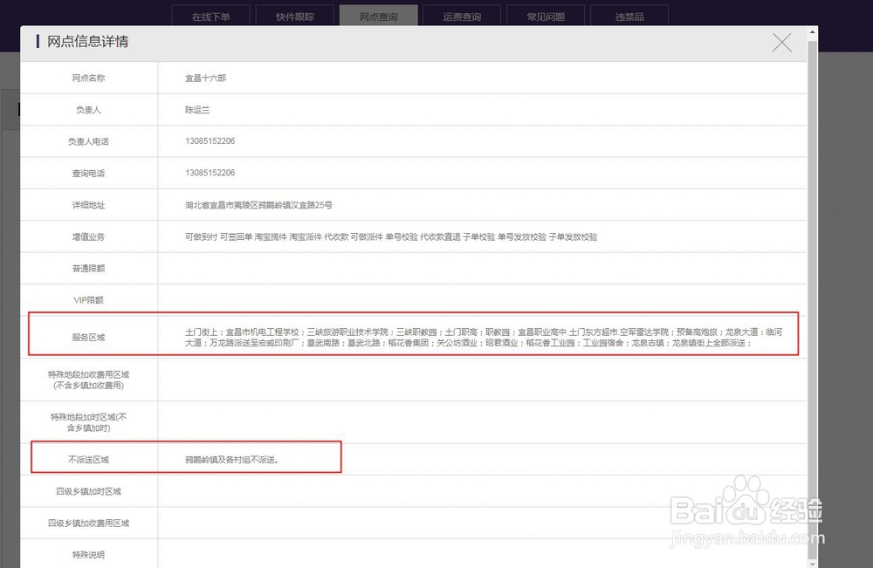Viewport: 873px width, 568px height.
Task: Click the manager name 陈运兰
Action: [197, 110]
